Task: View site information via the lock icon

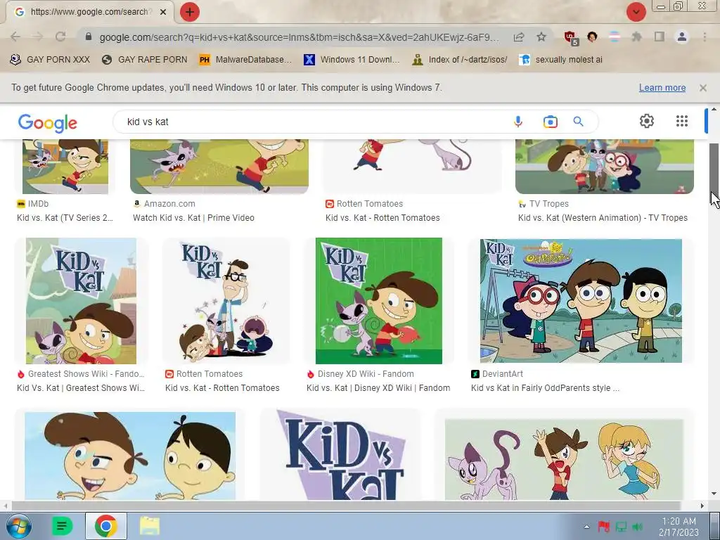Action: tap(89, 37)
